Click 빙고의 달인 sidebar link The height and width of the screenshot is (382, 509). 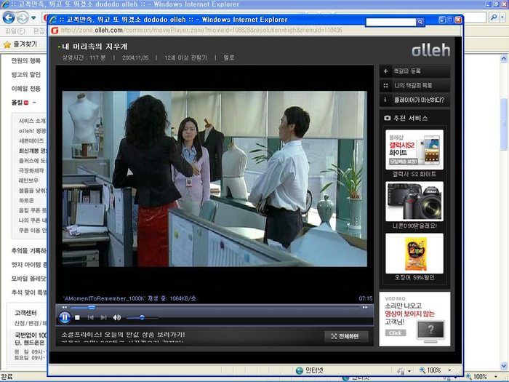coord(26,75)
